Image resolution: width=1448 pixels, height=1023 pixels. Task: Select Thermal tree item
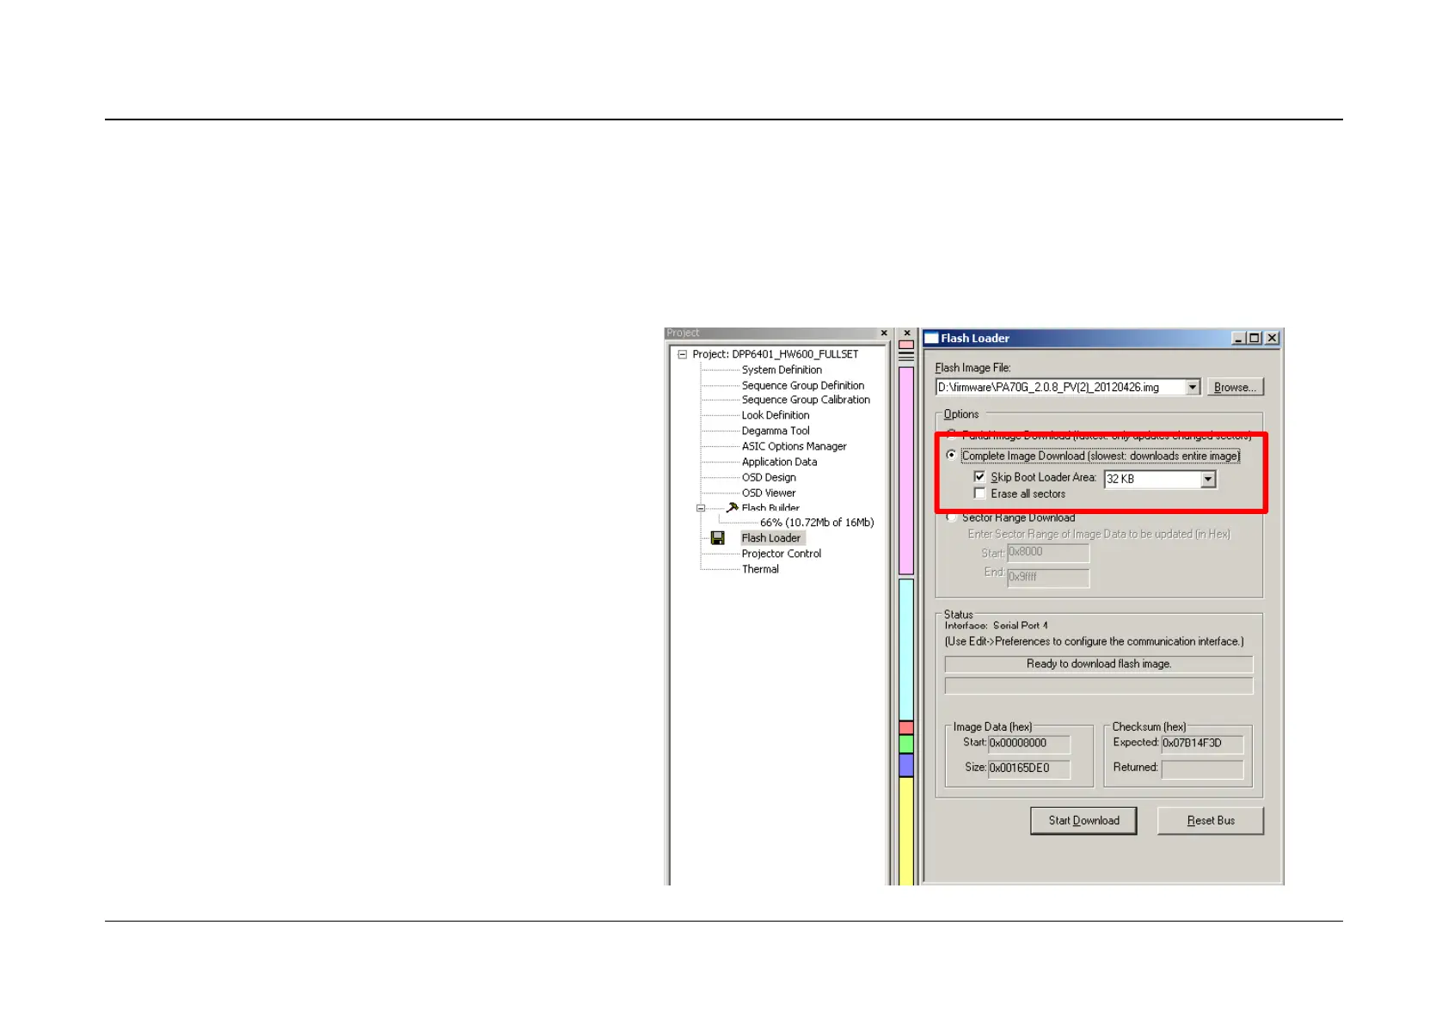[760, 569]
